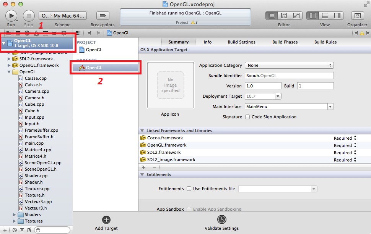Viewport: 371px width, 234px height.
Task: Hide the Navigator pane view button
Action: tap(312, 16)
